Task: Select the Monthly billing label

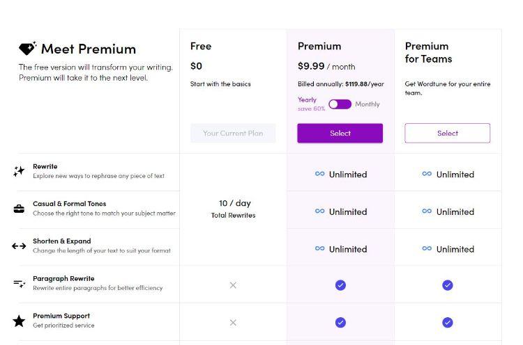Action: click(x=367, y=104)
